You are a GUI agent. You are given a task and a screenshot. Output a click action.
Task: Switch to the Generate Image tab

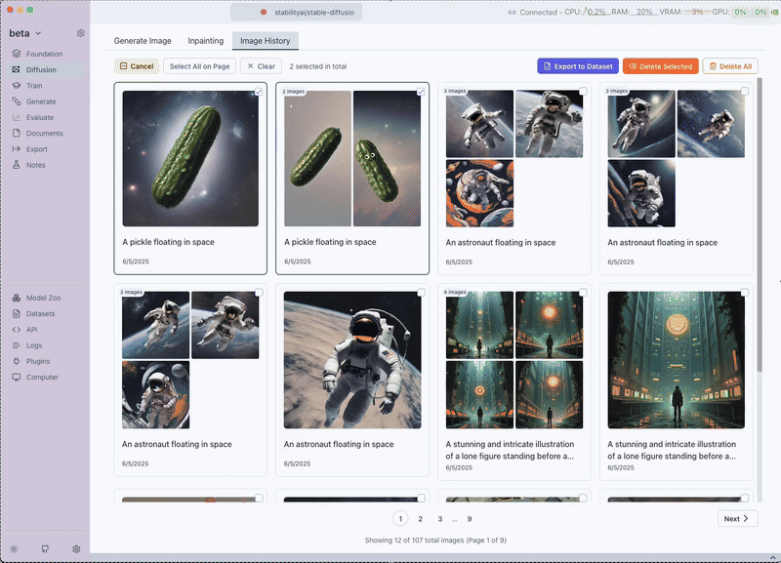(143, 41)
